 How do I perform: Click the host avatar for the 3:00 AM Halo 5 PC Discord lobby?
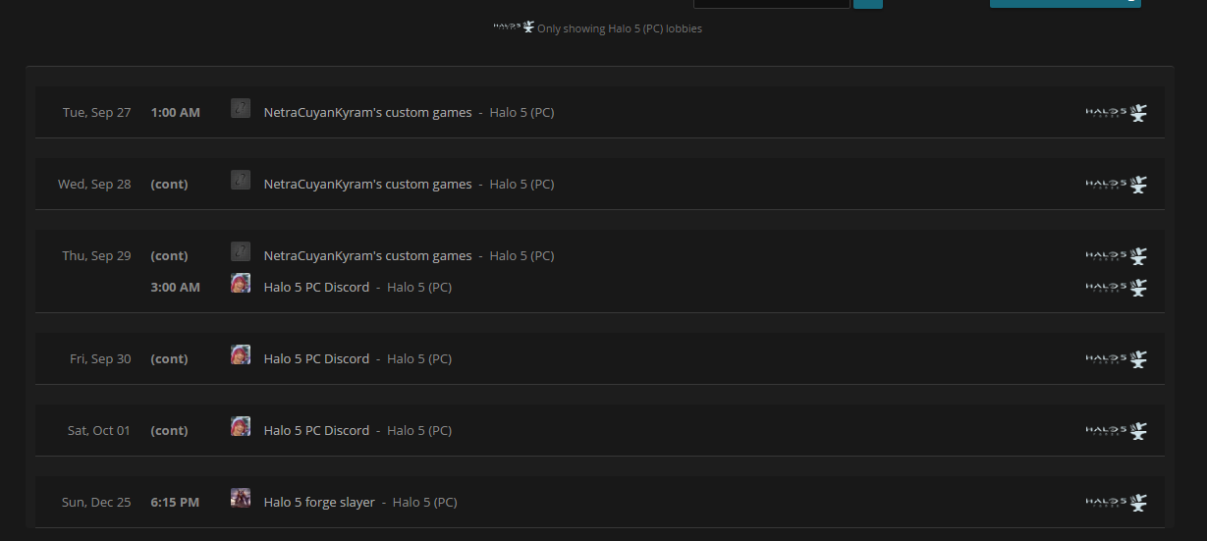pyautogui.click(x=241, y=283)
